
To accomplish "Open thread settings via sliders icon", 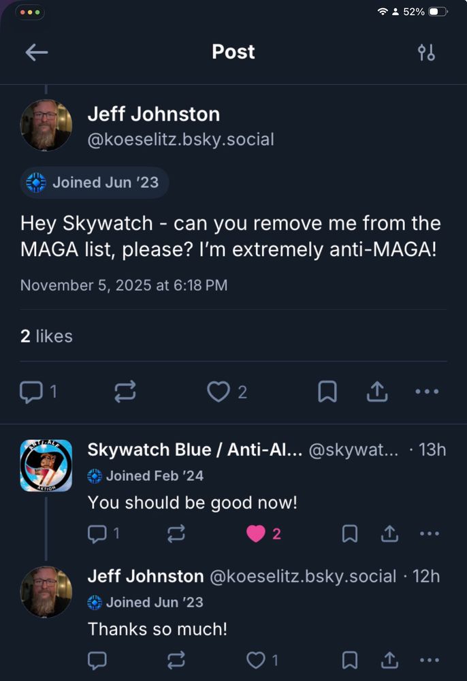I will [x=427, y=52].
